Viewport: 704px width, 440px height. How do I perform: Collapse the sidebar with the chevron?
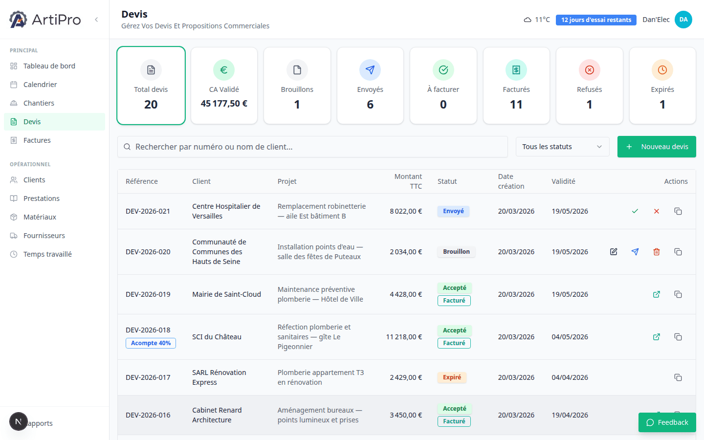click(96, 20)
